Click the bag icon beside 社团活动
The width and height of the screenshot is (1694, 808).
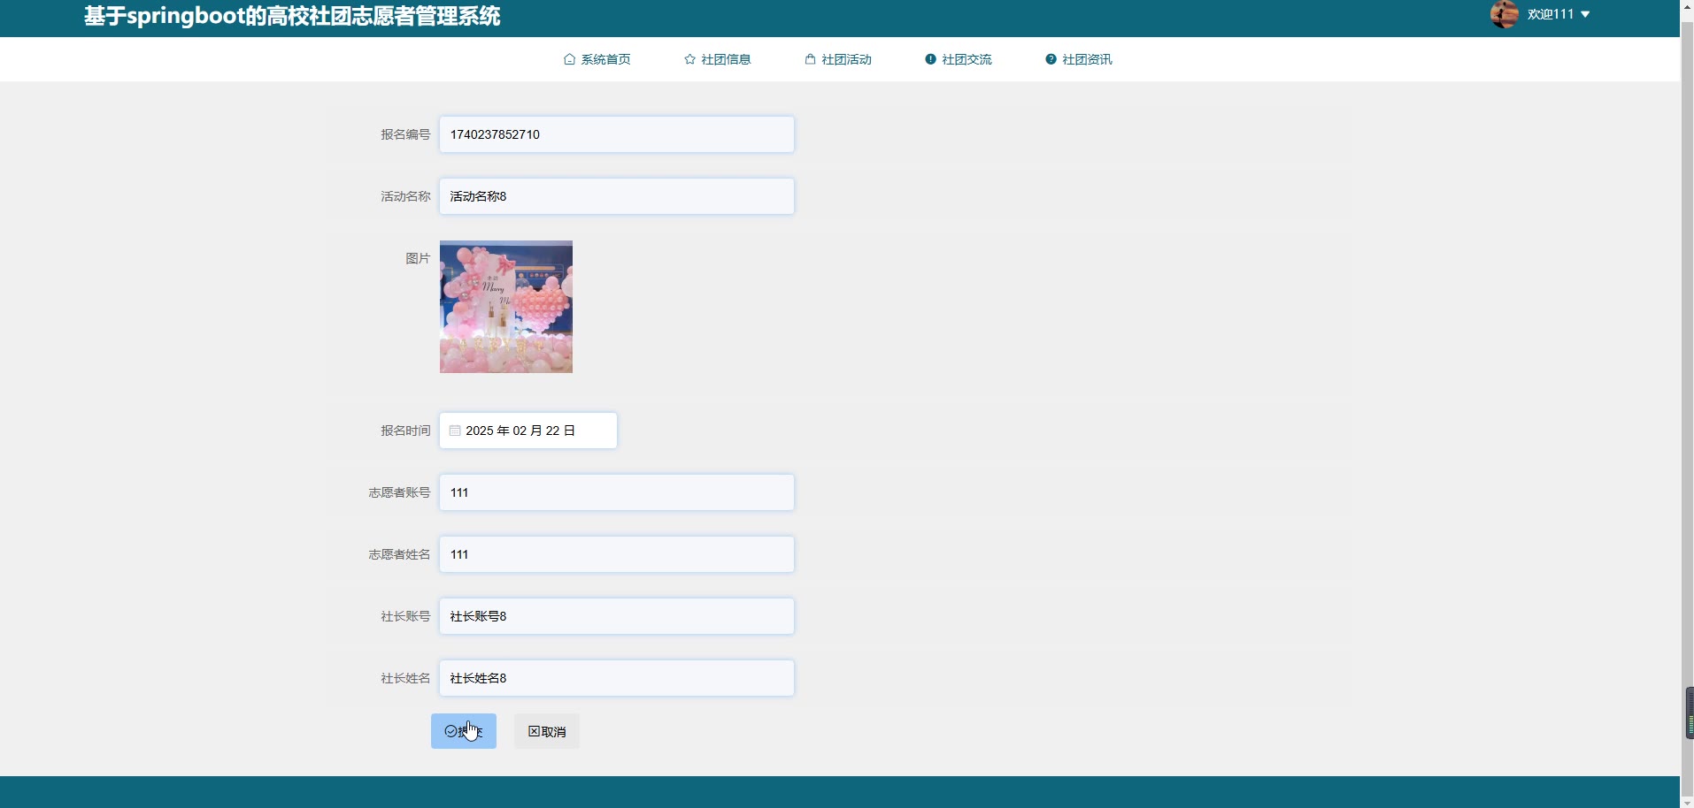810,59
